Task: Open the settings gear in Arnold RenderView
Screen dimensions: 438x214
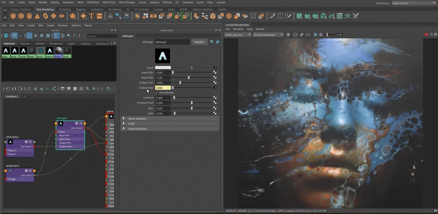Action: pos(435,35)
